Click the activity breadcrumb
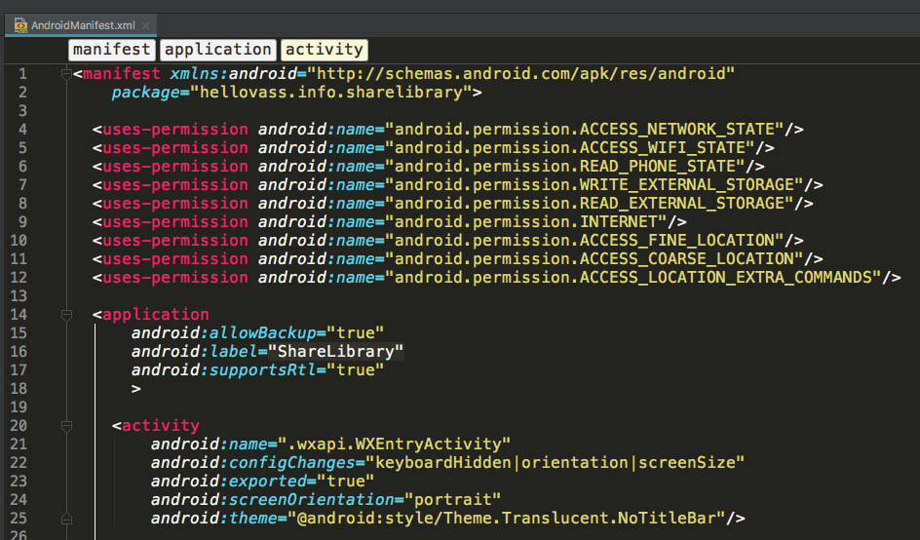 (x=324, y=50)
